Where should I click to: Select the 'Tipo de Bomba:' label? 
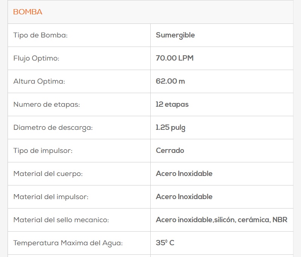[40, 35]
